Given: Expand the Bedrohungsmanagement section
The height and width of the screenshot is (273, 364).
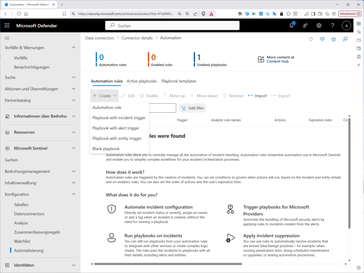Looking at the screenshot, I should point(74,171).
